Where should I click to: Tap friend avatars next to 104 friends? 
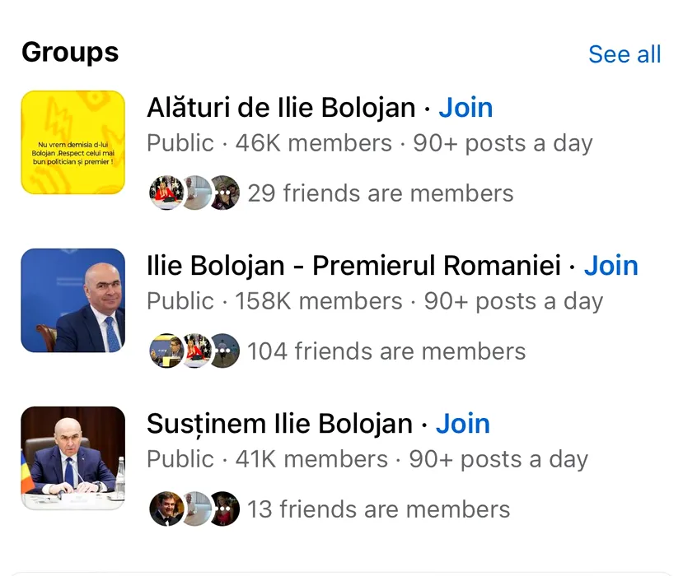194,351
